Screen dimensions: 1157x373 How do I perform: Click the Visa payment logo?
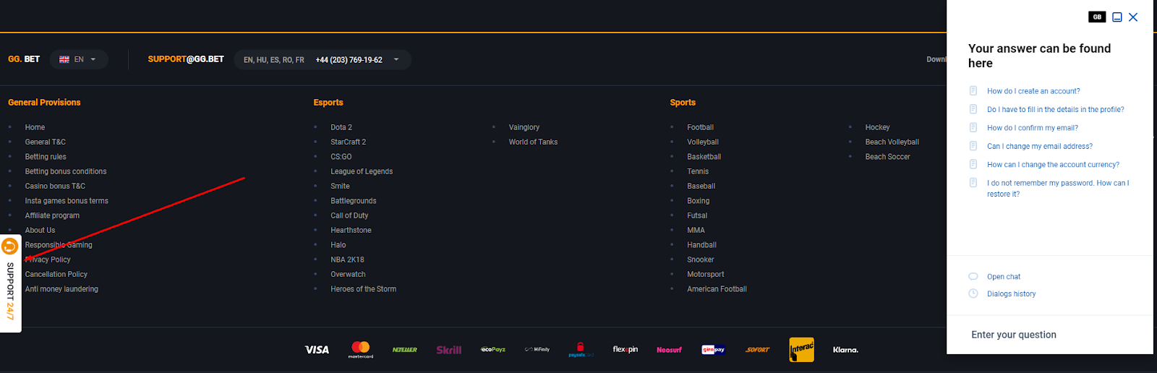(x=317, y=350)
